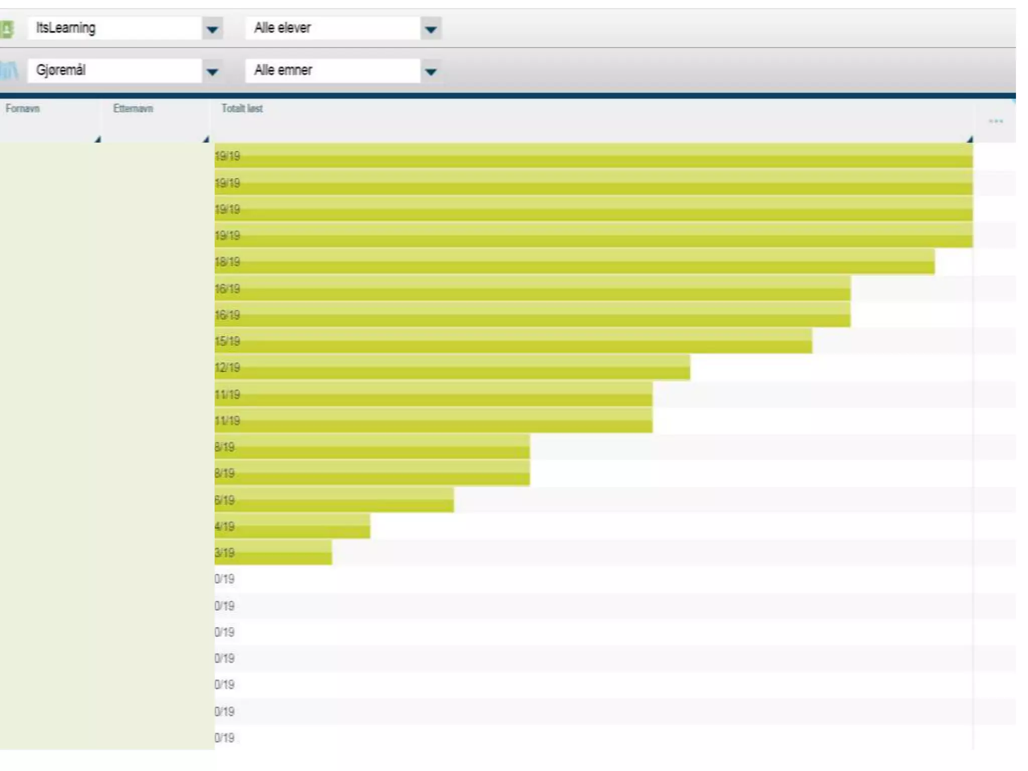Select the 18/19 progress bar row
Viewport: 1028px width, 771px height.
pyautogui.click(x=574, y=262)
